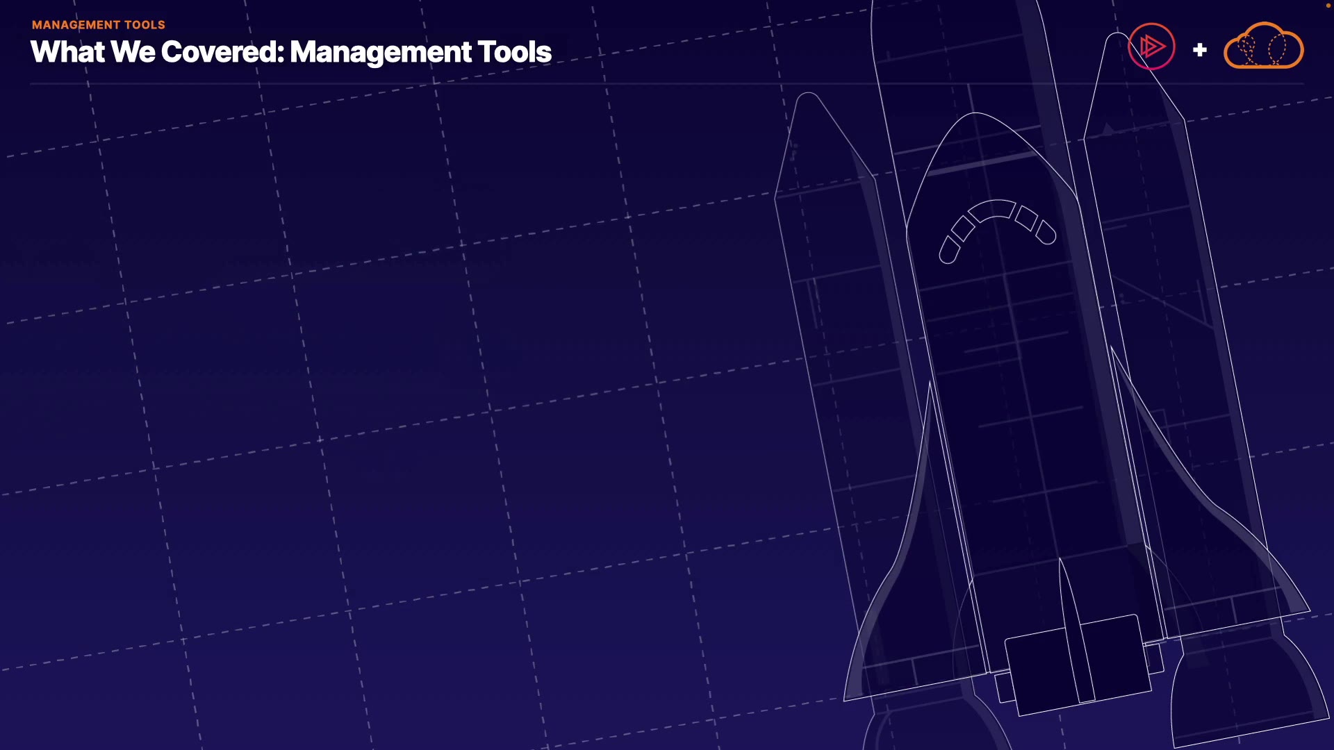Click the orange MANAGEMENT TOOLS section label
Screen dimensions: 1334x750
pos(98,25)
